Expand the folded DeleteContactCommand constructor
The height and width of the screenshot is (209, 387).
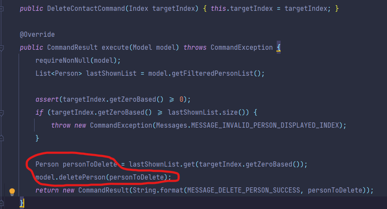click(x=1, y=9)
